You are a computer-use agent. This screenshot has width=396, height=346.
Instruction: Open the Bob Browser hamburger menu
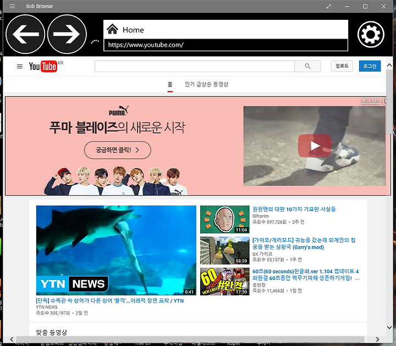(12, 6)
